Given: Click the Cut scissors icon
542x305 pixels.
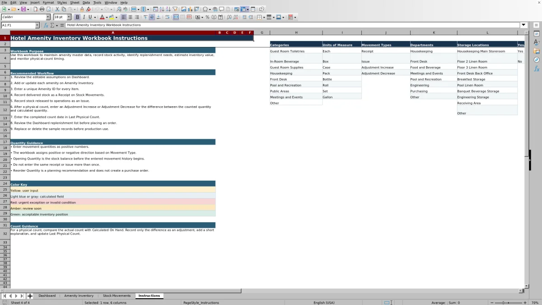Looking at the screenshot, I should [x=57, y=9].
